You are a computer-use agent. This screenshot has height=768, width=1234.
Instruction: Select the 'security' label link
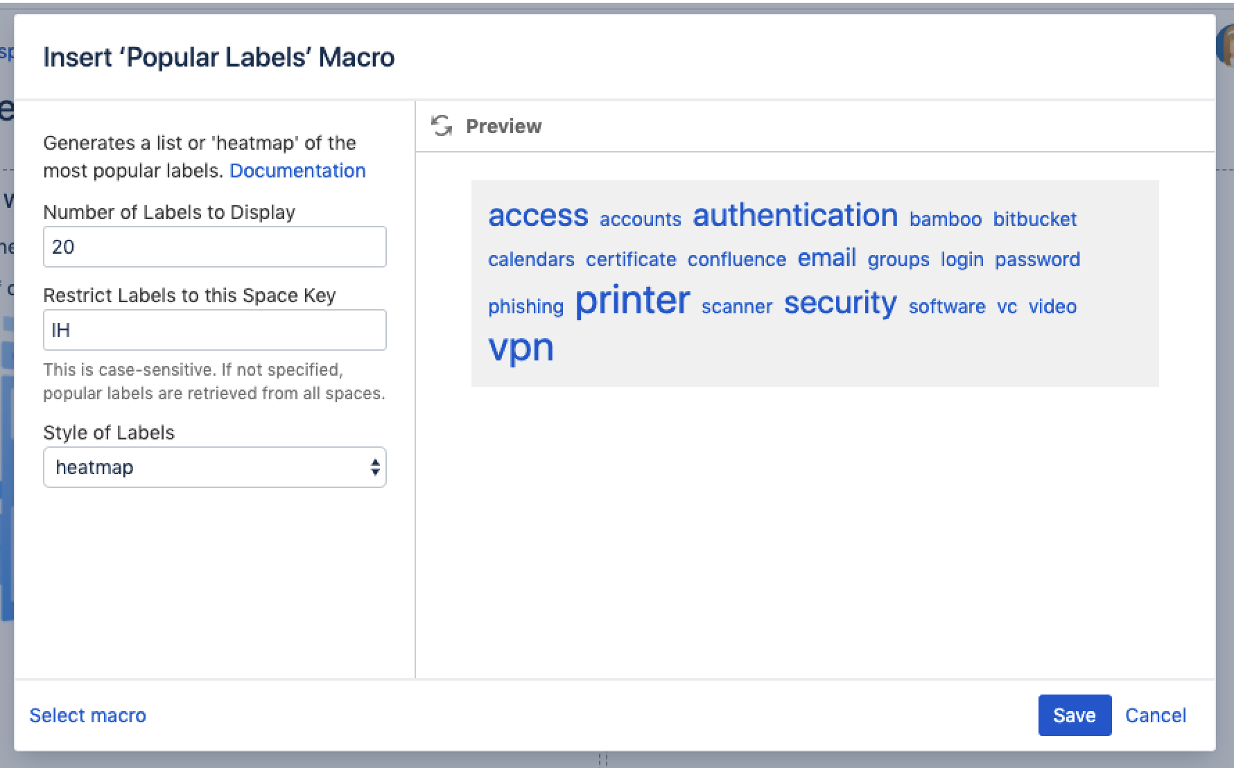pyautogui.click(x=840, y=303)
